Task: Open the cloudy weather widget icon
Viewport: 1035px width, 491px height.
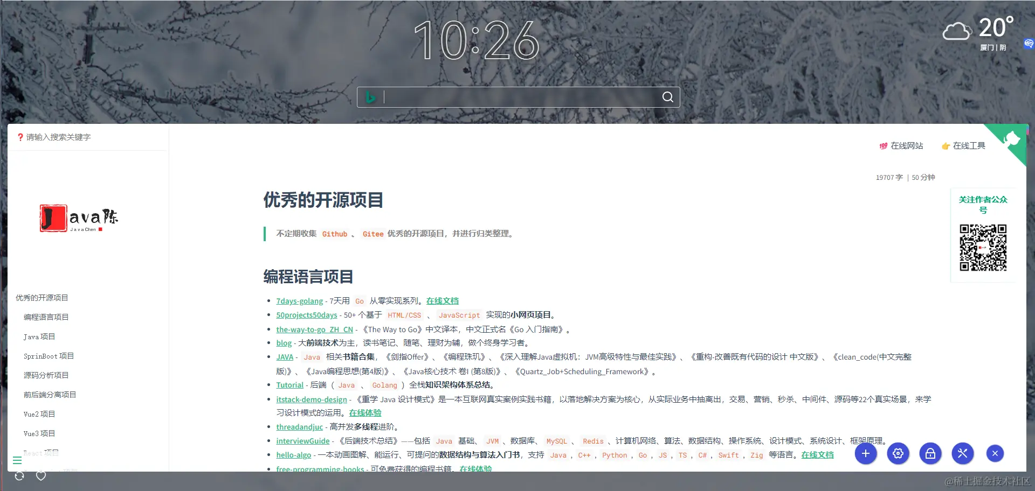Action: tap(957, 31)
